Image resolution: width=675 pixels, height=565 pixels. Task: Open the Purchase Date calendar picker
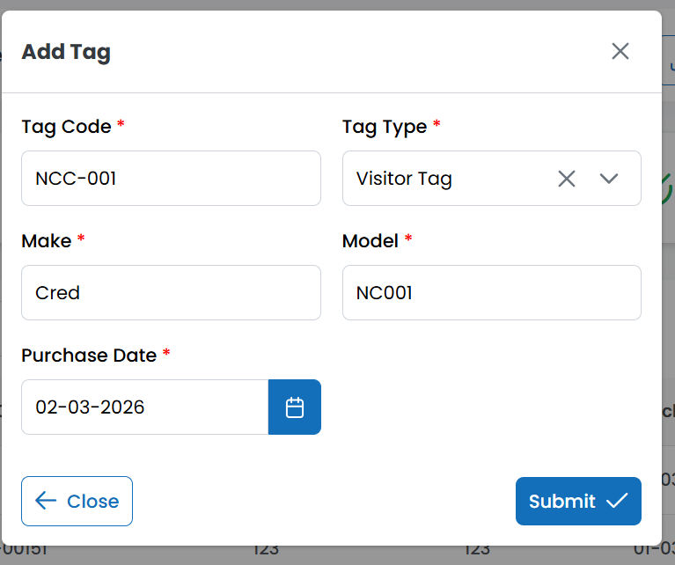tap(295, 407)
